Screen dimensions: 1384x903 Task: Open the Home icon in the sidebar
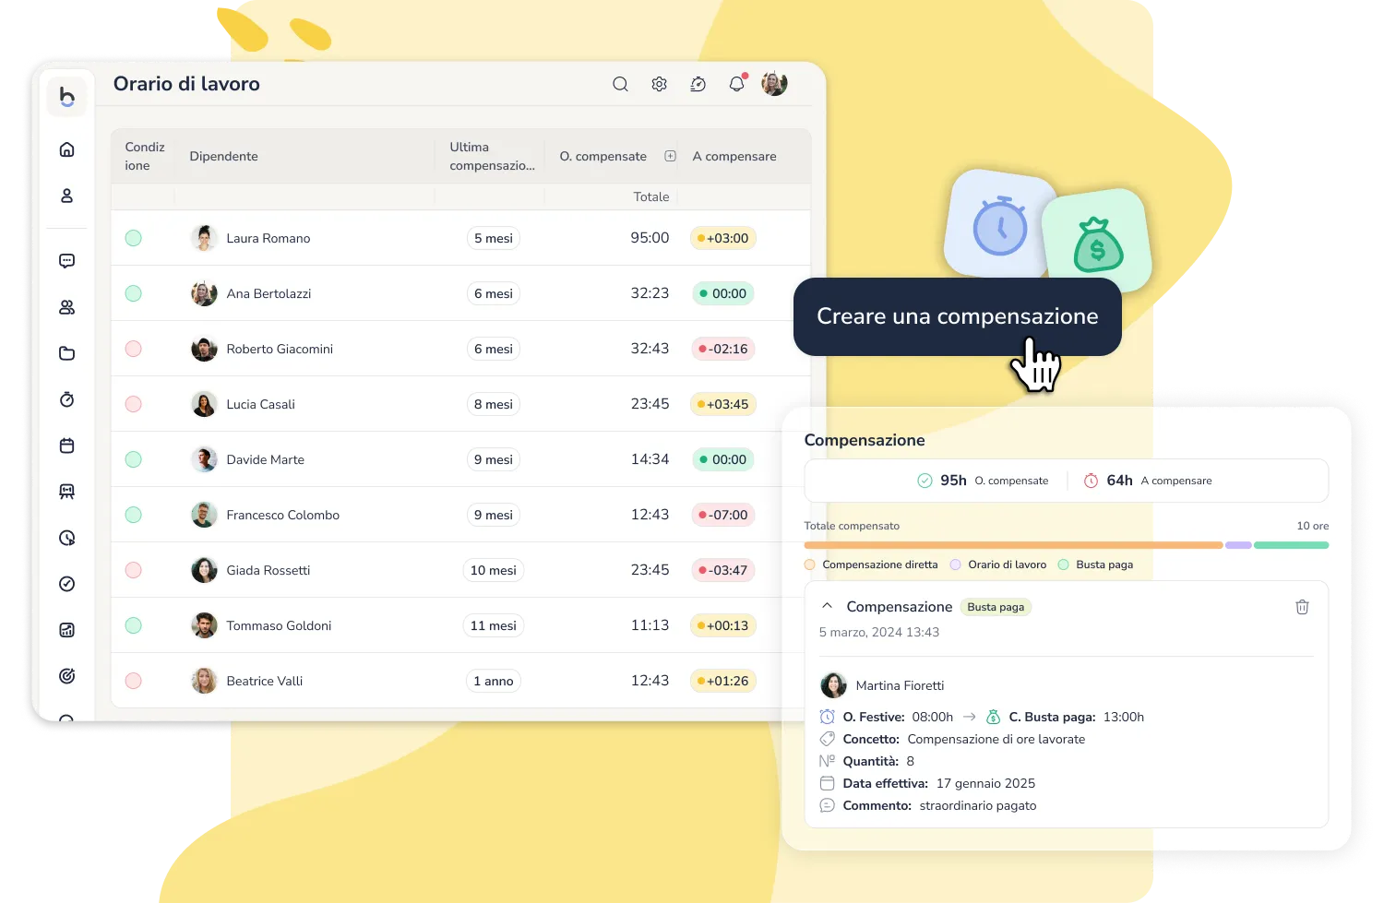point(66,149)
